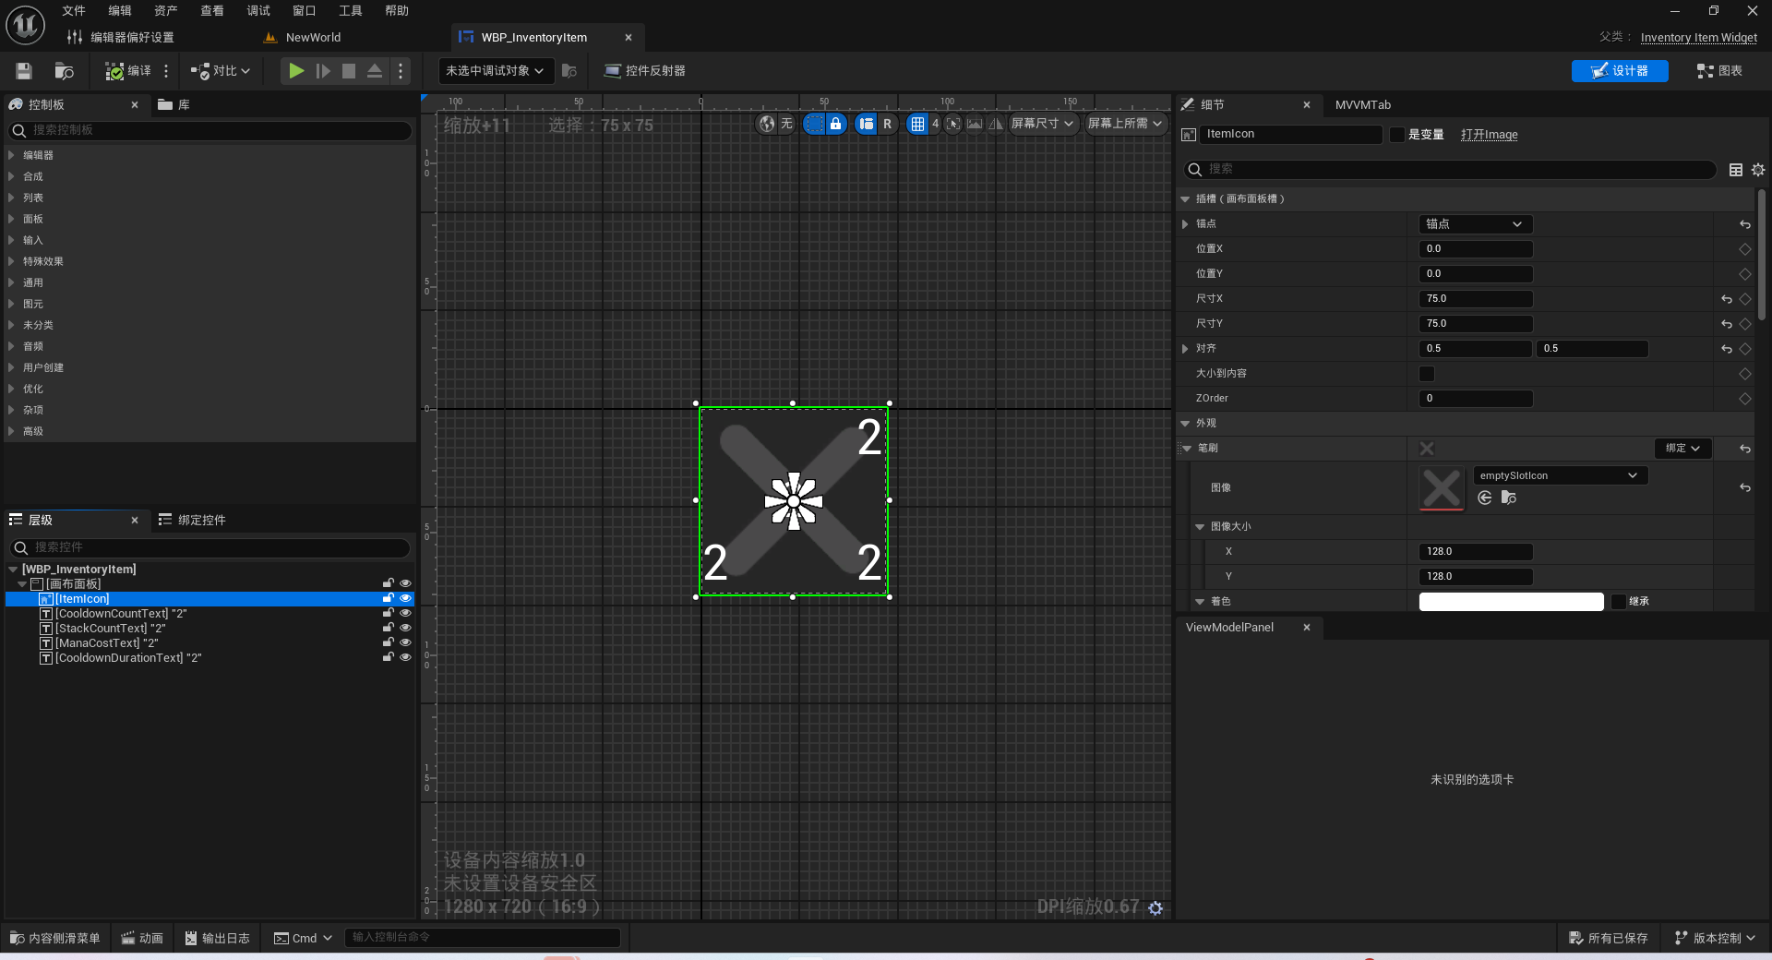Click the zoom-to-fit selection icon

pos(953,124)
